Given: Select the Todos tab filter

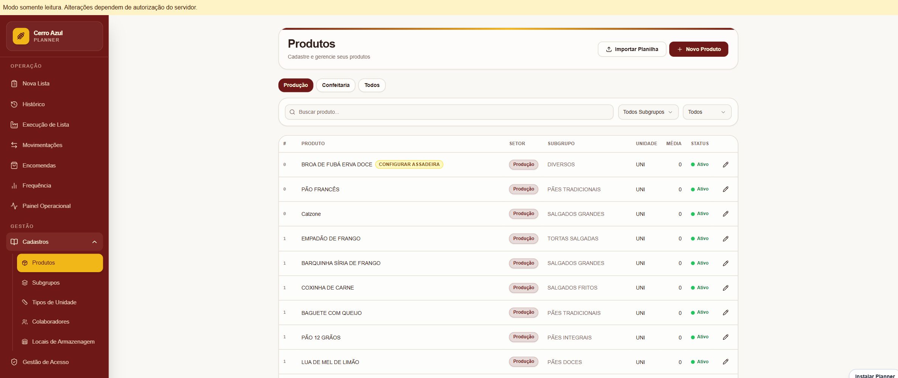Looking at the screenshot, I should pos(372,85).
